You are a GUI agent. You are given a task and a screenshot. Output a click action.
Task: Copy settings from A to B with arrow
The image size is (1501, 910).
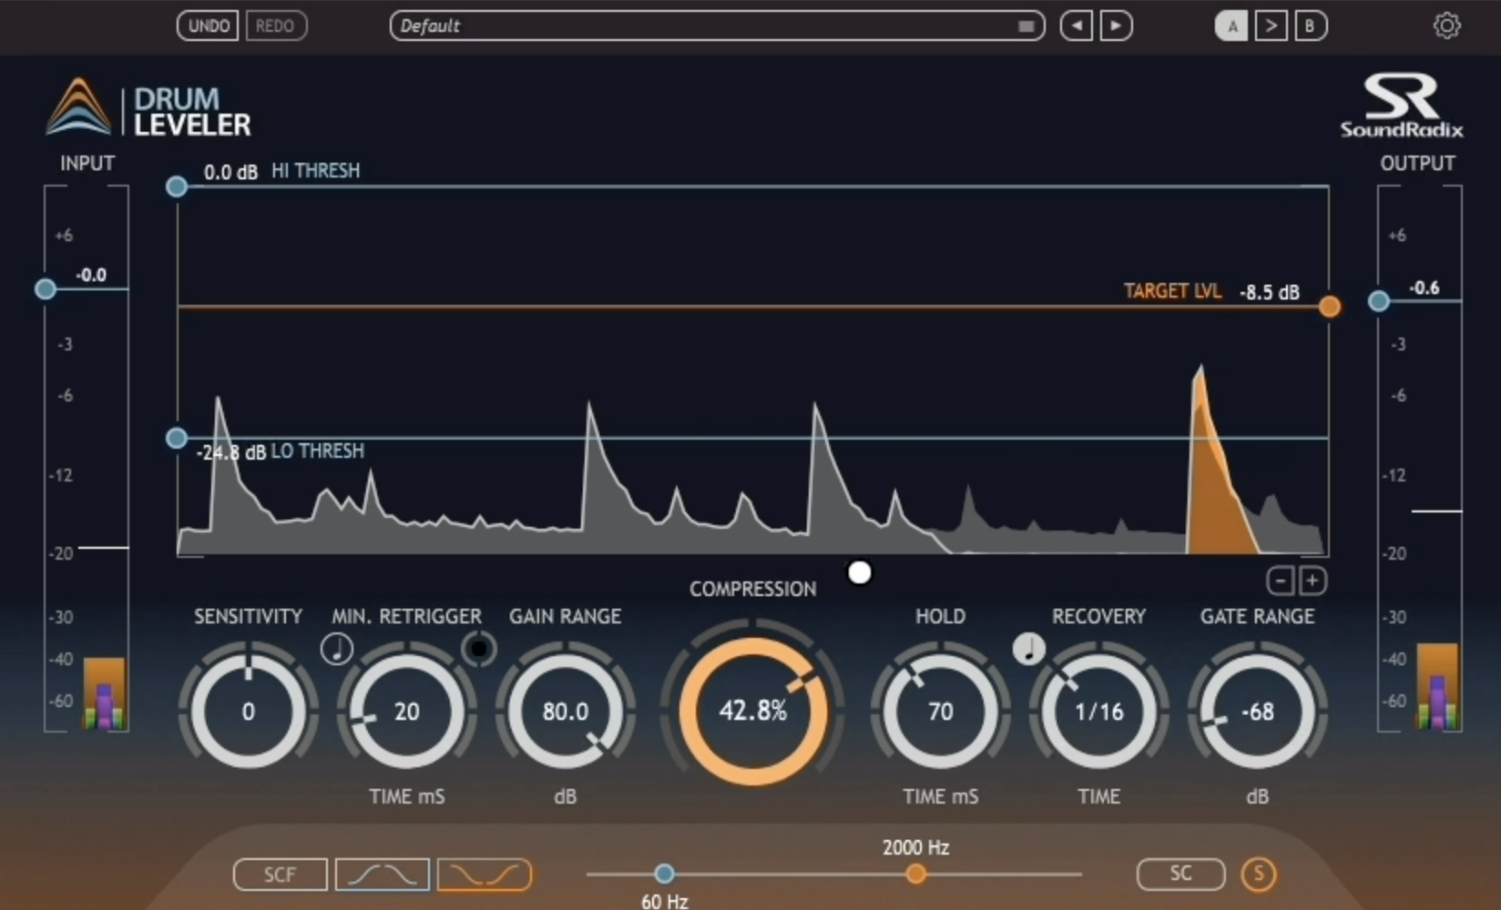1271,25
